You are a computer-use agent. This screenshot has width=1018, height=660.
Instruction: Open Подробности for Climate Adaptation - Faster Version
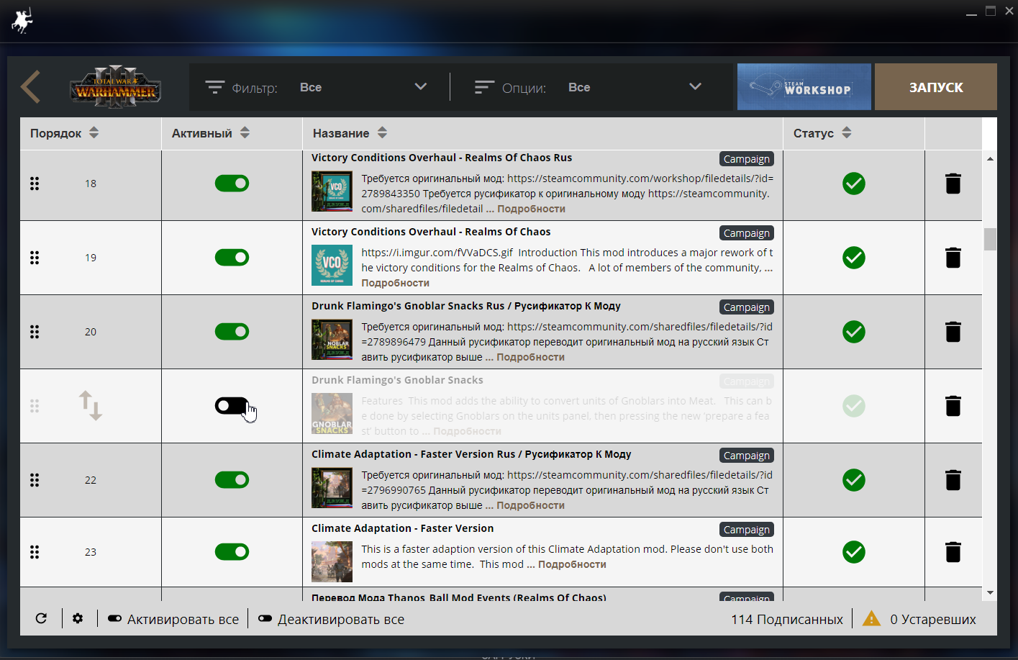(572, 564)
